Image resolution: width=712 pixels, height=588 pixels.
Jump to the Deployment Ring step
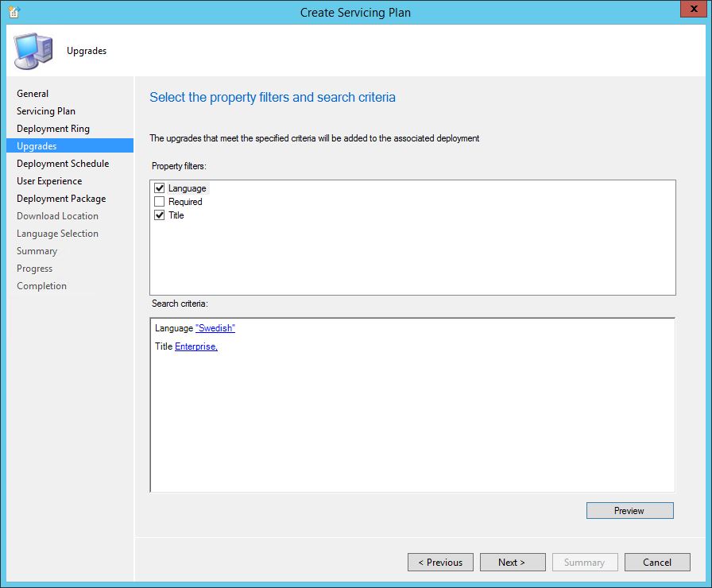(53, 129)
